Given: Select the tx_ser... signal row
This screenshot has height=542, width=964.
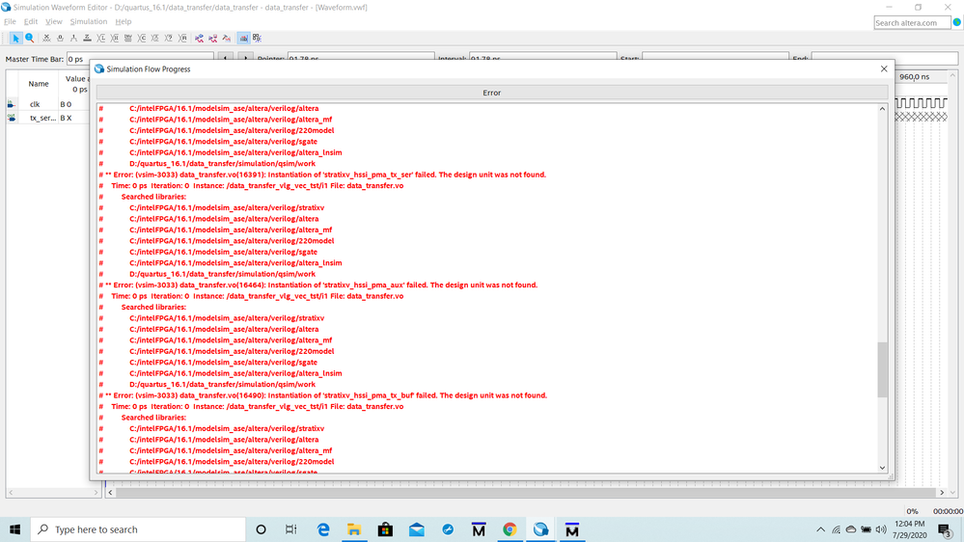Looking at the screenshot, I should 48,118.
